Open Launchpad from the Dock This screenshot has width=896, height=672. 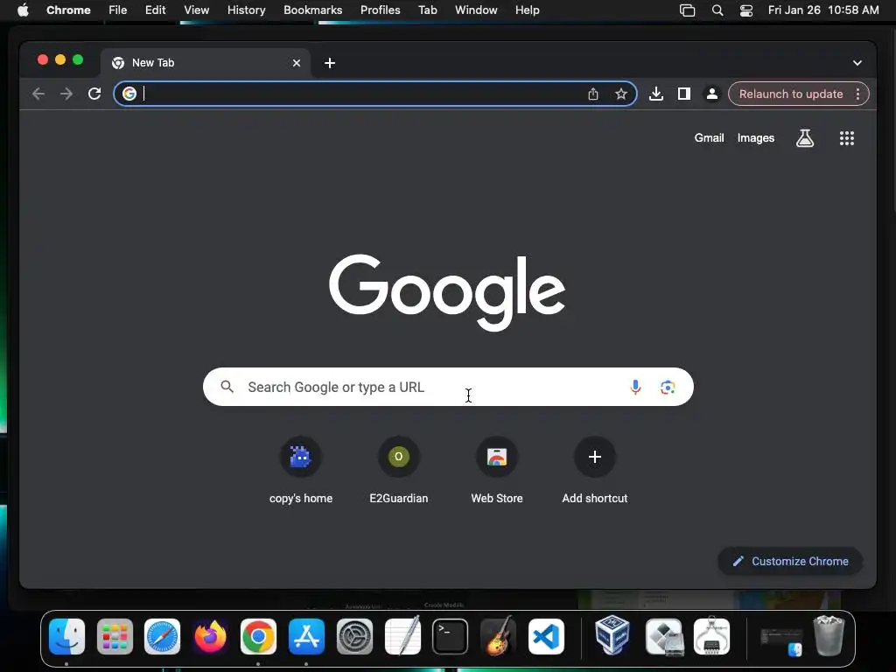(x=115, y=637)
